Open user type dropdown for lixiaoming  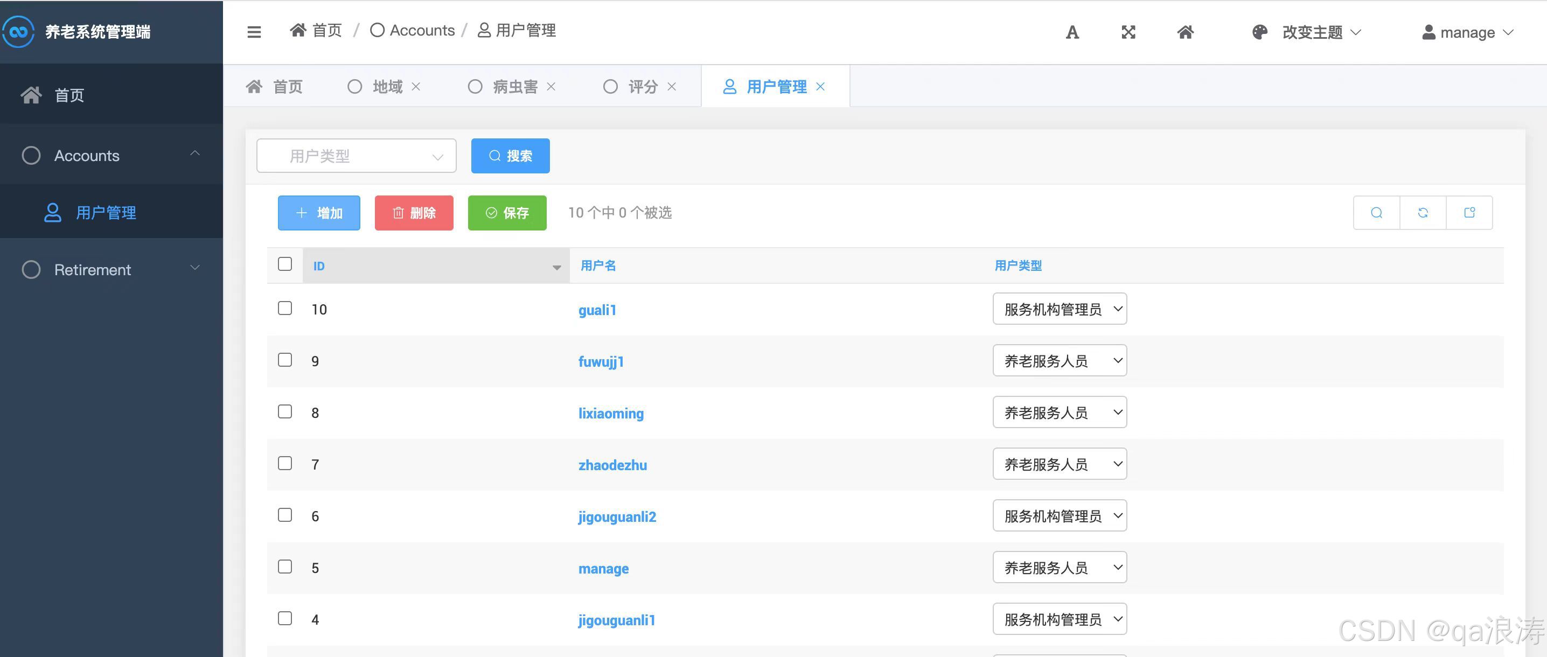pos(1060,413)
